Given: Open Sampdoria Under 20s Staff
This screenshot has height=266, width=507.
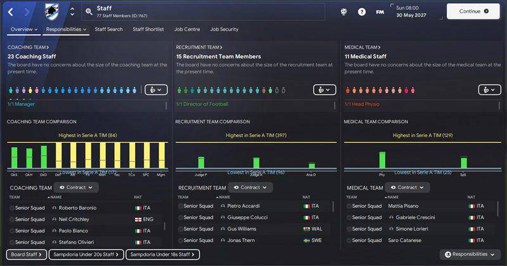Looking at the screenshot, I should [86, 255].
